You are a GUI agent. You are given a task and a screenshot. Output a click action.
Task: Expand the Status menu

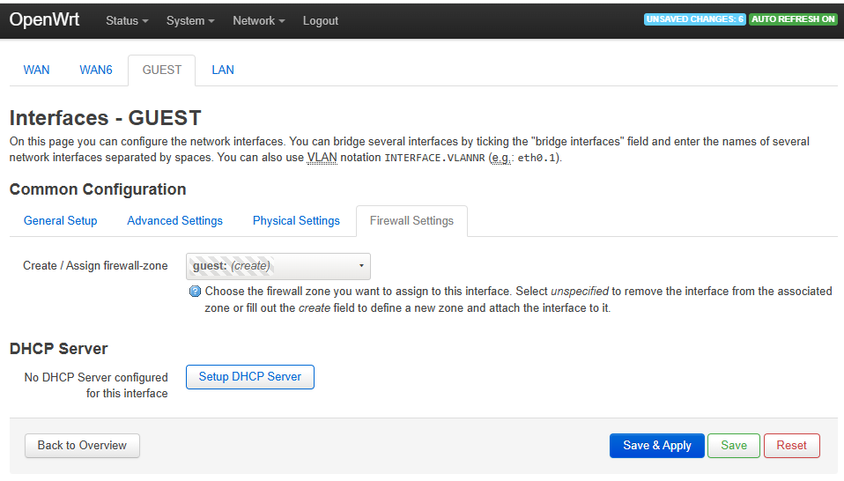click(127, 20)
